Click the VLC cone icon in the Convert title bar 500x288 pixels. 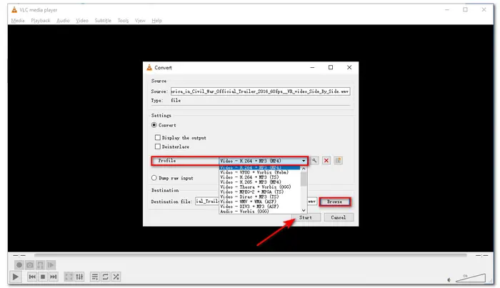coord(149,67)
